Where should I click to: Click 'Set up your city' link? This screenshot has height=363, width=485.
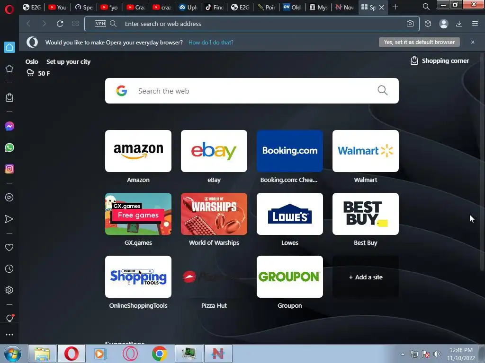[x=68, y=62]
